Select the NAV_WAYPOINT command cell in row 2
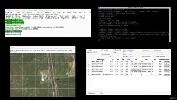This screenshot has height=100, width=177. [x=101, y=64]
